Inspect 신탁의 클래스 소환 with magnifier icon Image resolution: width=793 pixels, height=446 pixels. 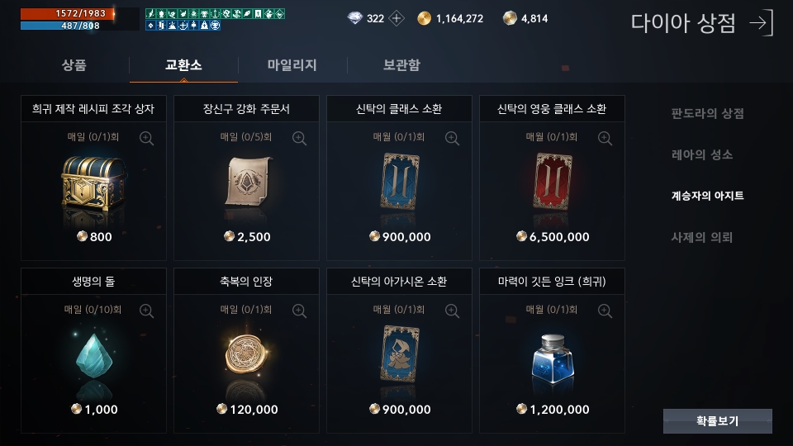coord(452,138)
